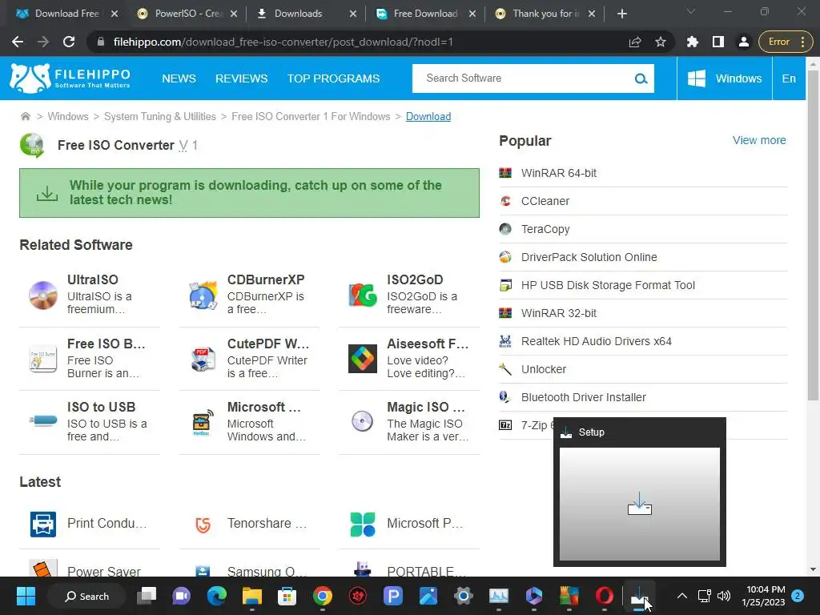Open the taskbar Search box
This screenshot has width=820, height=615.
point(86,596)
